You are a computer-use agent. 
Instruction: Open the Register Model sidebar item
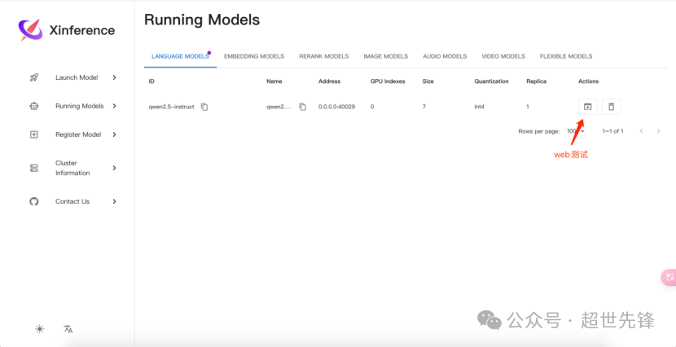coord(73,134)
